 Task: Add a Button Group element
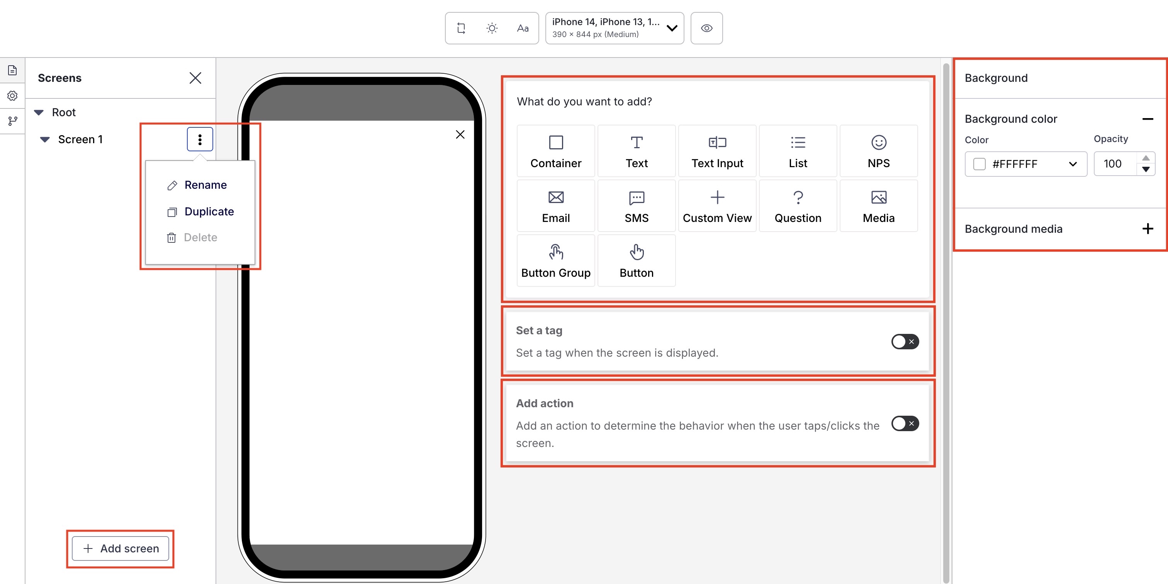point(555,261)
